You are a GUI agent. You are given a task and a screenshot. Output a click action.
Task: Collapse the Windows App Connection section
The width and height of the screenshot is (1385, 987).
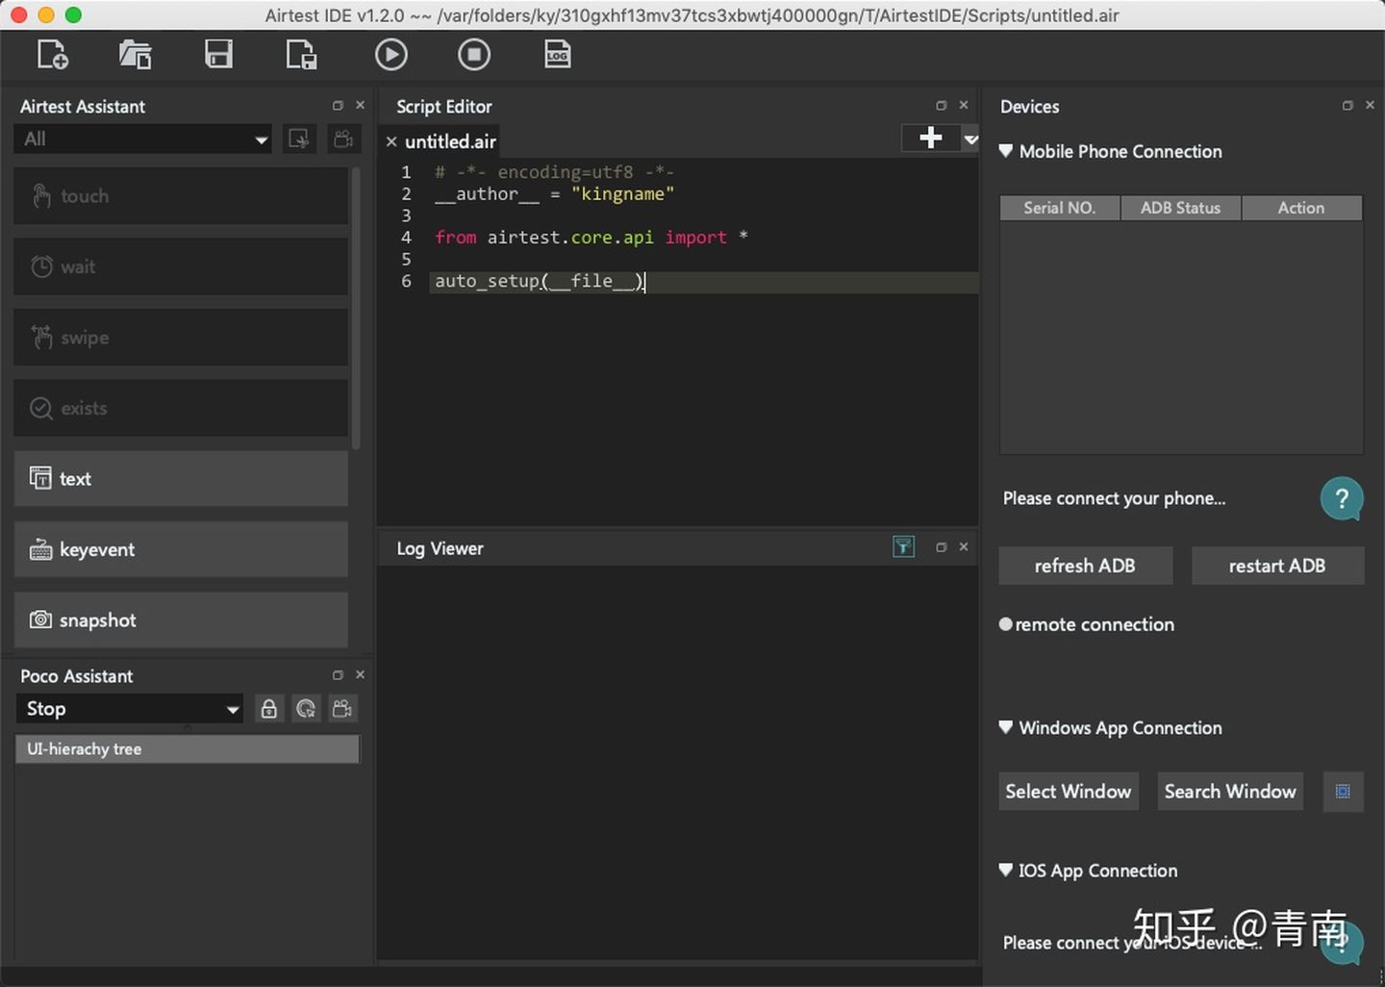[x=1006, y=727]
